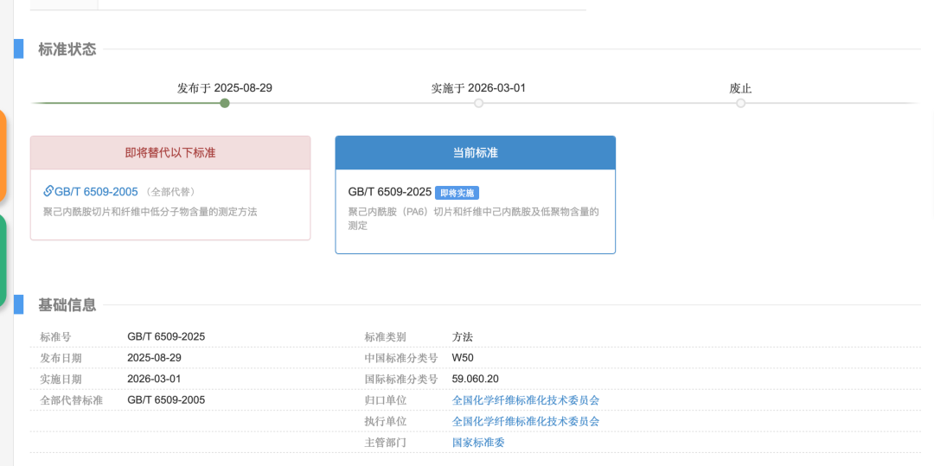Click GB/T 6509-2025 title in the current standard card
The image size is (934, 466).
pos(389,192)
